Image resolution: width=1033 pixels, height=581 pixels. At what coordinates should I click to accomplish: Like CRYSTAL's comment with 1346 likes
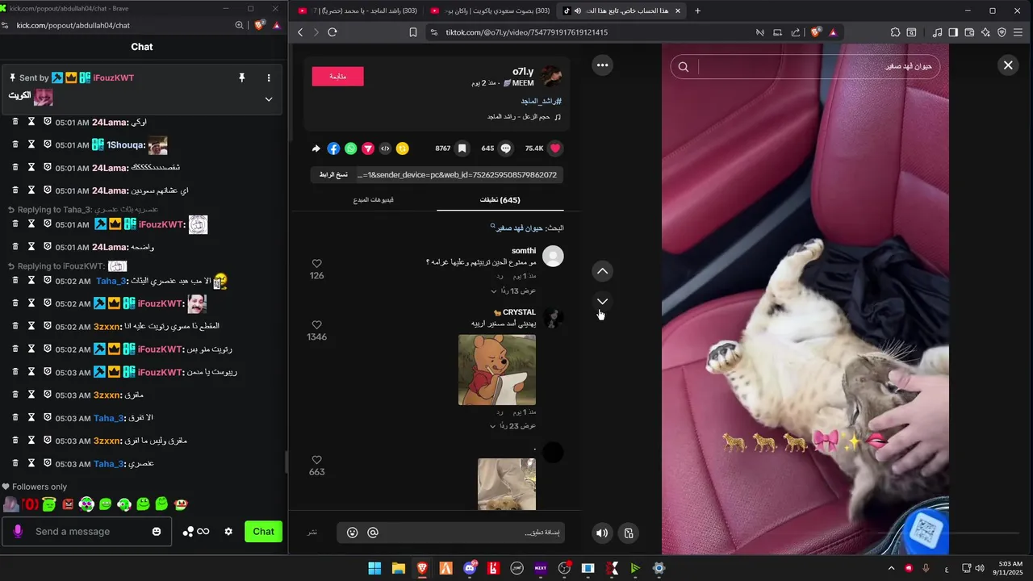click(316, 325)
